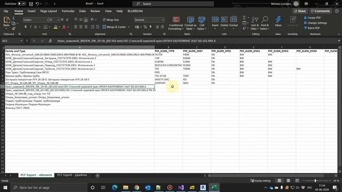This screenshot has height=192, width=342.
Task: Open Cell Styles gallery
Action: coord(202,23)
